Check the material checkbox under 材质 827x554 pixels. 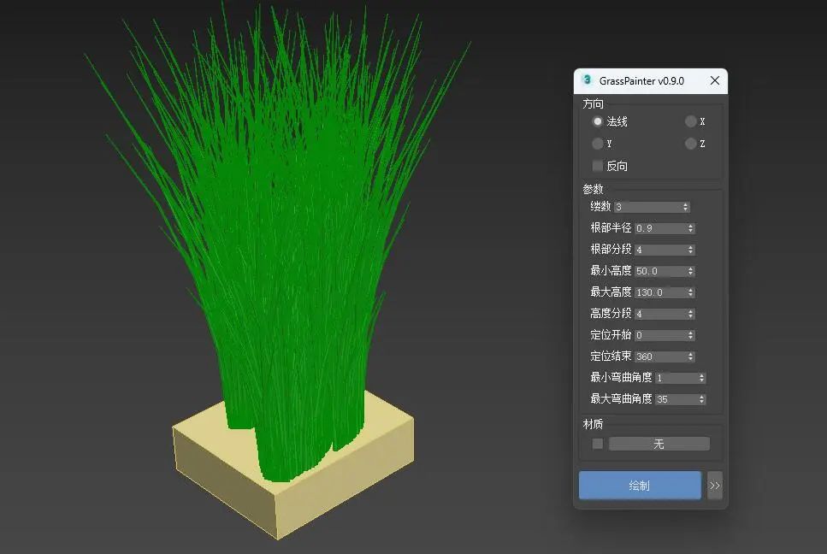[x=596, y=444]
